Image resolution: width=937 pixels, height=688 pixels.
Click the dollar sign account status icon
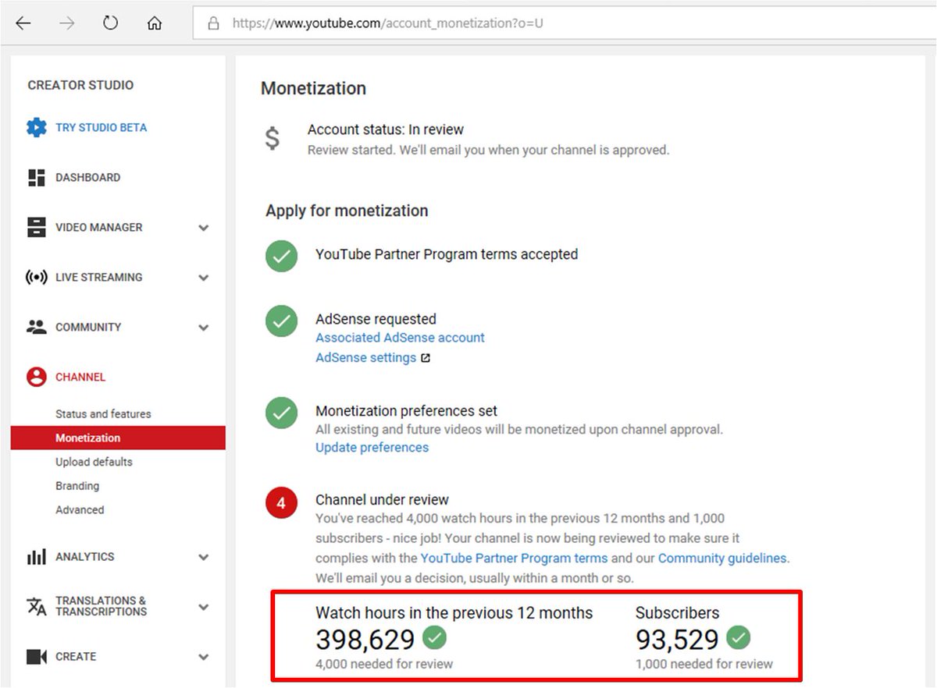(272, 138)
